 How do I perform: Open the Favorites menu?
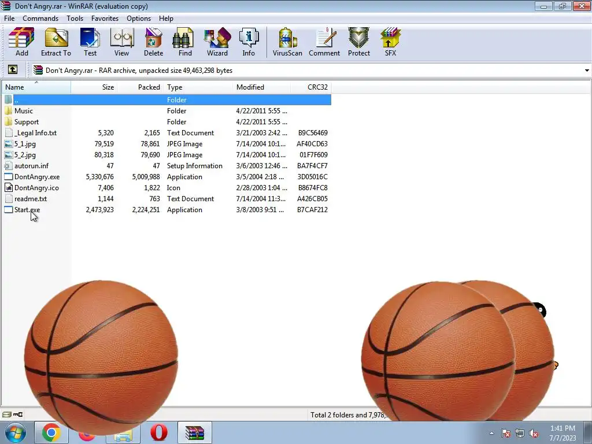105,18
